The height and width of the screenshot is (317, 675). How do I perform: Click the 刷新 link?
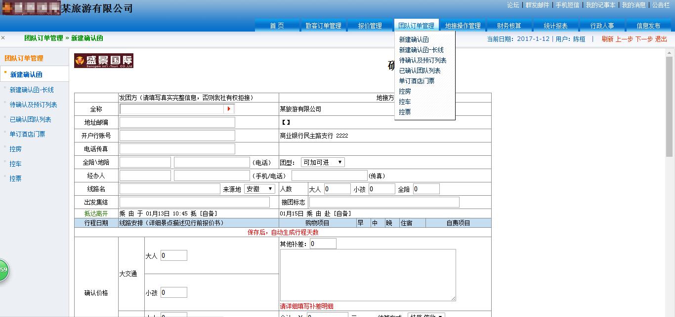click(607, 39)
